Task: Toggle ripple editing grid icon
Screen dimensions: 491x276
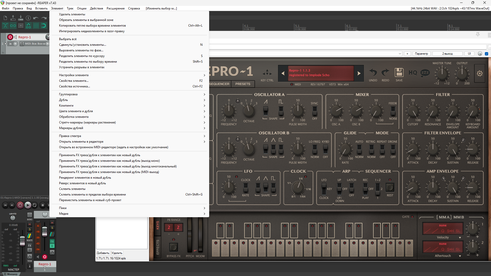Action: tap(21, 26)
